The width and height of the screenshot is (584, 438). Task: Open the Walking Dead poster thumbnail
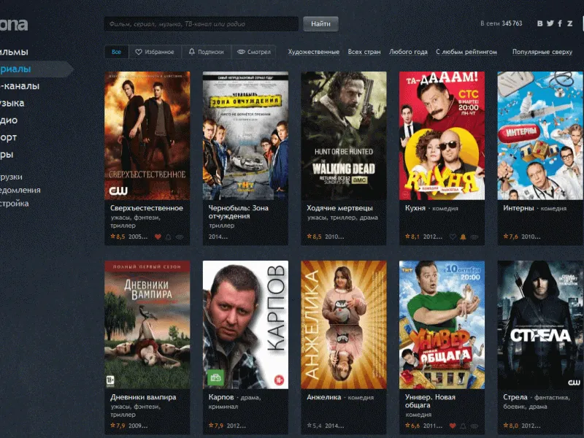(343, 135)
